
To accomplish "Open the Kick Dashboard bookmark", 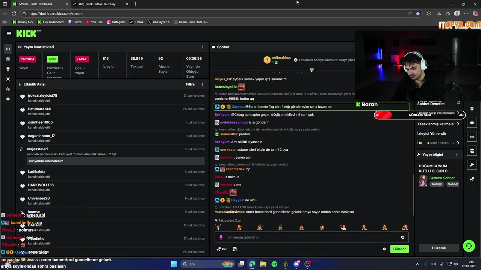I will pyautogui.click(x=50, y=22).
